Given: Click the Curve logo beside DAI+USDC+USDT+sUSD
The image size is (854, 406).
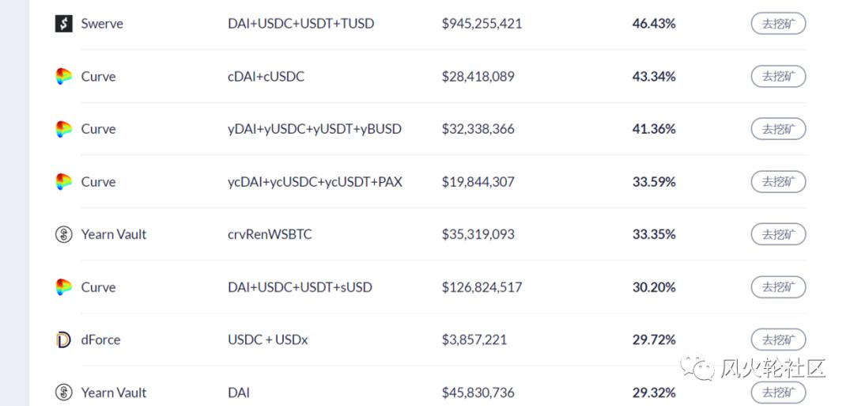Looking at the screenshot, I should click(63, 287).
